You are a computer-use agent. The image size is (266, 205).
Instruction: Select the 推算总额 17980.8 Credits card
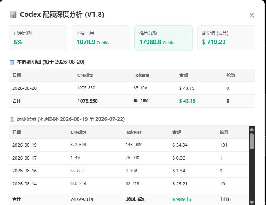tap(163, 38)
